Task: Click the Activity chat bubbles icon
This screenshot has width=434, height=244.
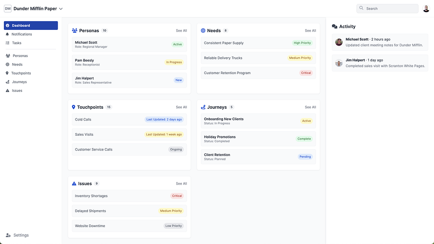Action: click(x=334, y=26)
